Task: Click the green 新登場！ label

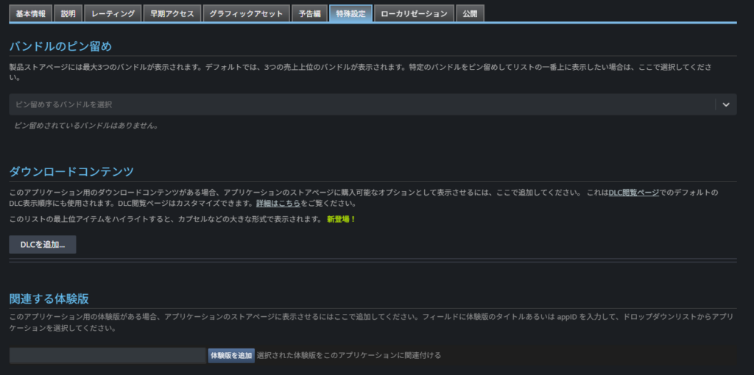Action: click(x=341, y=219)
